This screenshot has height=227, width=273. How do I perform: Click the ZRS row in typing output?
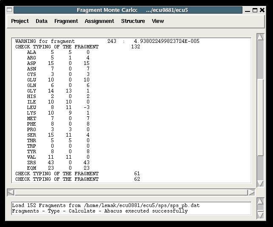[x=59, y=163]
